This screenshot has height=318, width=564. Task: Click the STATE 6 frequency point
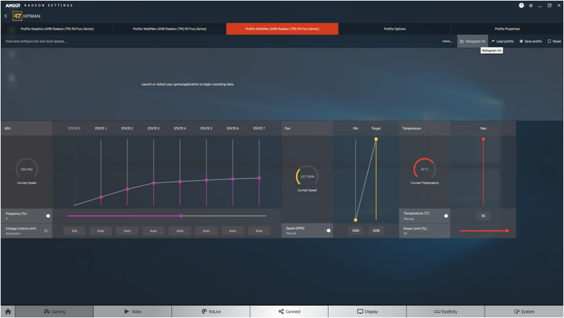pos(233,179)
